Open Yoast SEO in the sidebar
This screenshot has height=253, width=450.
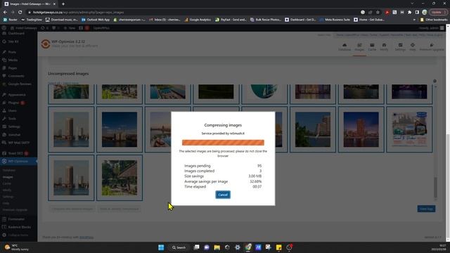tap(15, 153)
